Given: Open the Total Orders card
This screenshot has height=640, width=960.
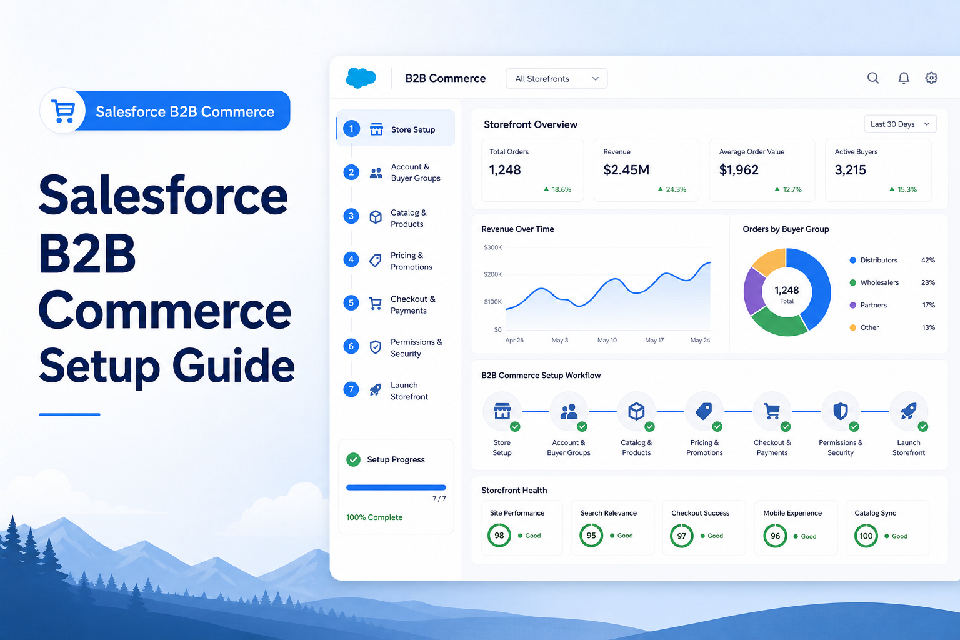Looking at the screenshot, I should [x=532, y=170].
